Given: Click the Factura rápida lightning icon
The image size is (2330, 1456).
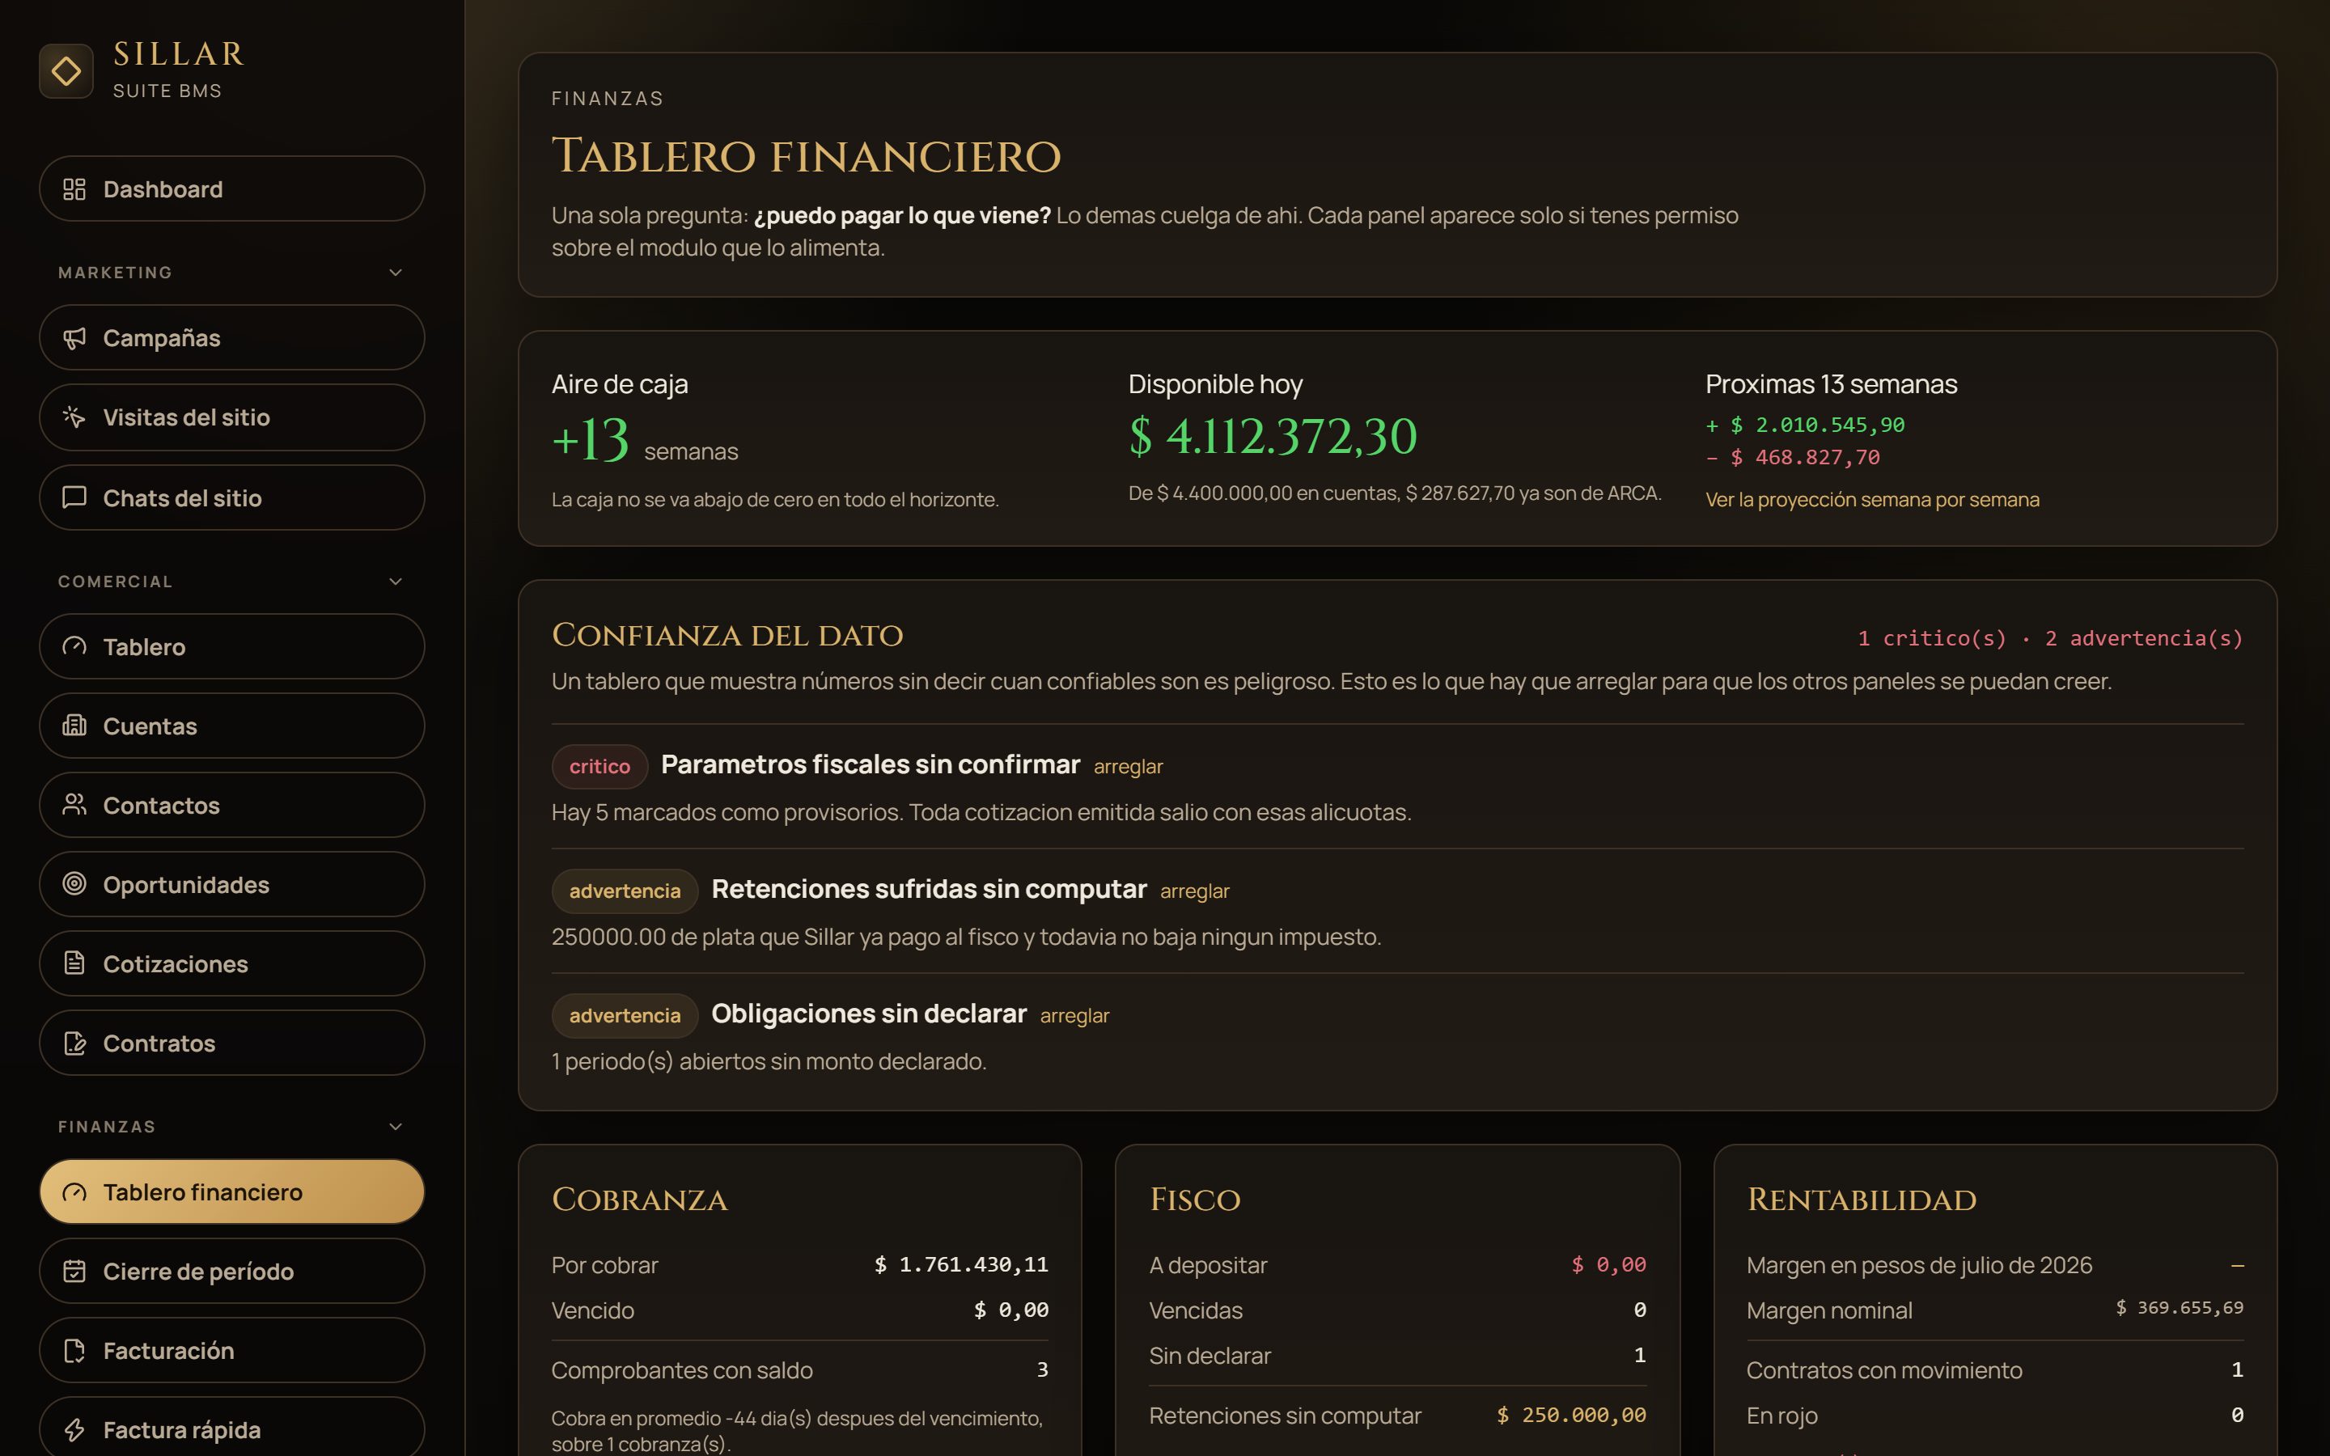Looking at the screenshot, I should click(x=74, y=1430).
